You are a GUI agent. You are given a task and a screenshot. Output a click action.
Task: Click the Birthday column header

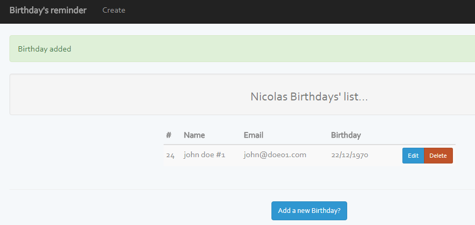[346, 135]
